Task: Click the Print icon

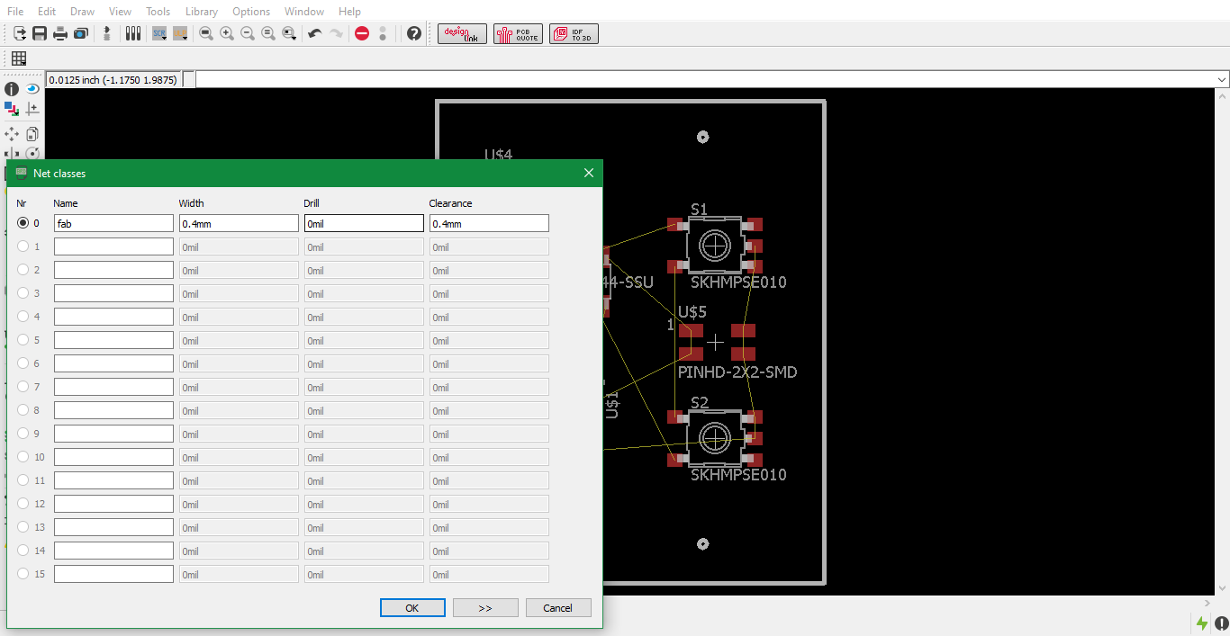Action: 60,33
